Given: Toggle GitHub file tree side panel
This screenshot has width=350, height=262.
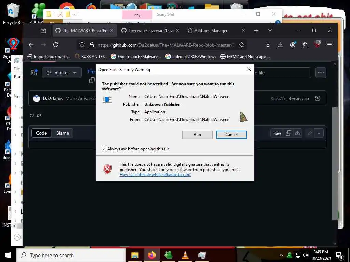Looking at the screenshot, I should click(34, 72).
